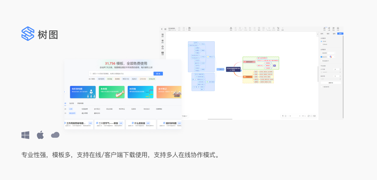377x180 pixels.
Task: Open the 组织架构图 blue banner card
Action: pyautogui.click(x=83, y=92)
